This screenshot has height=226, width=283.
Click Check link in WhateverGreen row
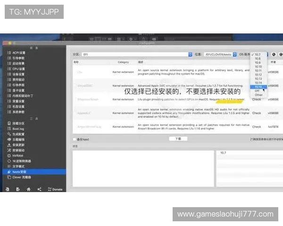click(x=257, y=99)
